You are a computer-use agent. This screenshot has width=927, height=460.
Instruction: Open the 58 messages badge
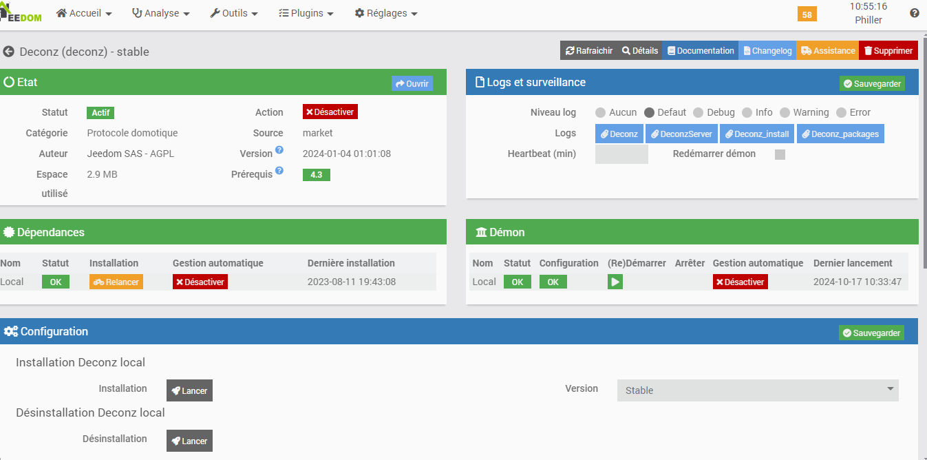807,14
